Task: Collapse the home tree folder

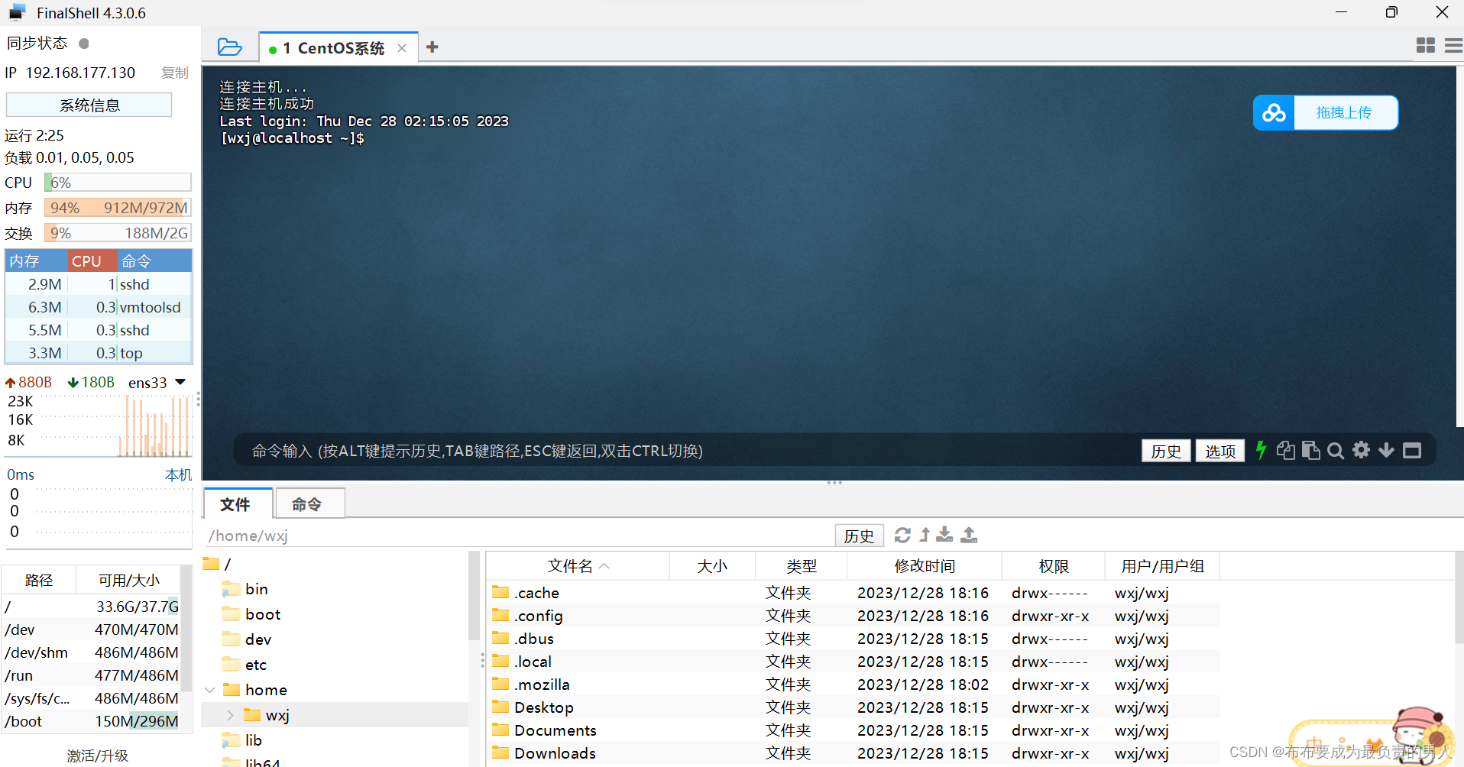Action: tap(210, 690)
